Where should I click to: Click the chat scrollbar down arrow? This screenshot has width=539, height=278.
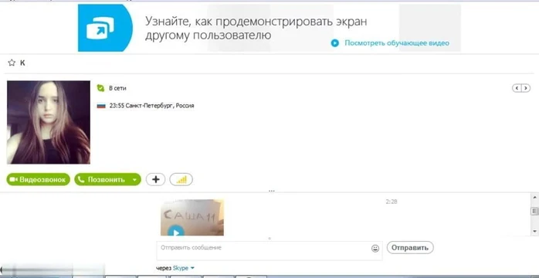tap(534, 231)
